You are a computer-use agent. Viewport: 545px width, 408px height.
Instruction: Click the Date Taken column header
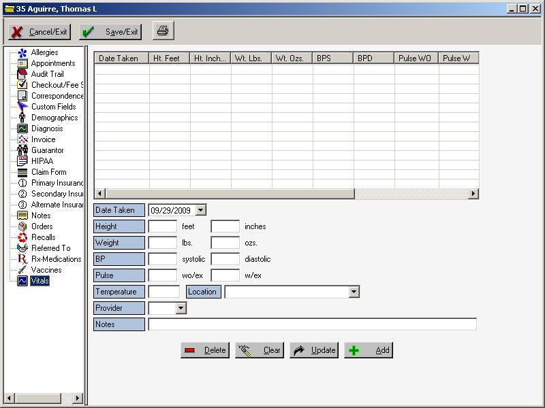point(121,58)
